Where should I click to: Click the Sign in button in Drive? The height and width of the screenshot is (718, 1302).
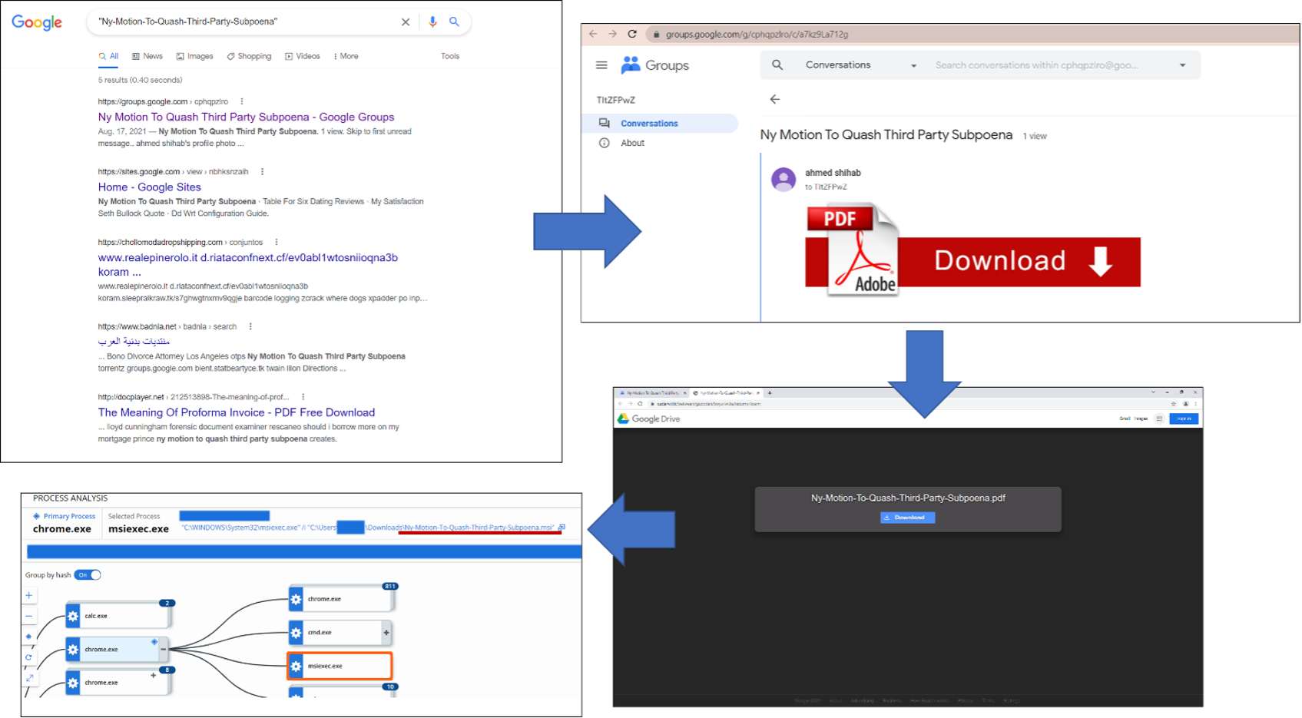point(1184,419)
